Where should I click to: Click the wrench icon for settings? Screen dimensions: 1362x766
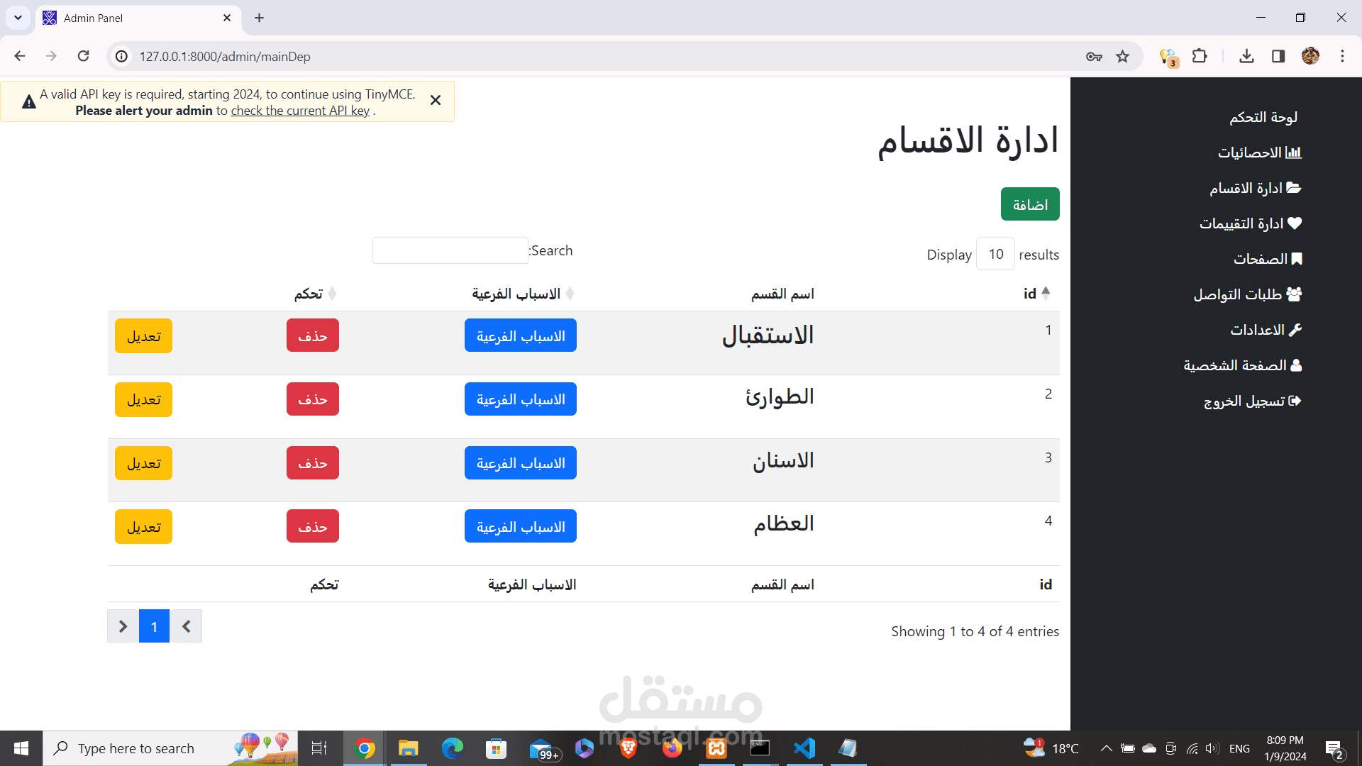tap(1295, 330)
